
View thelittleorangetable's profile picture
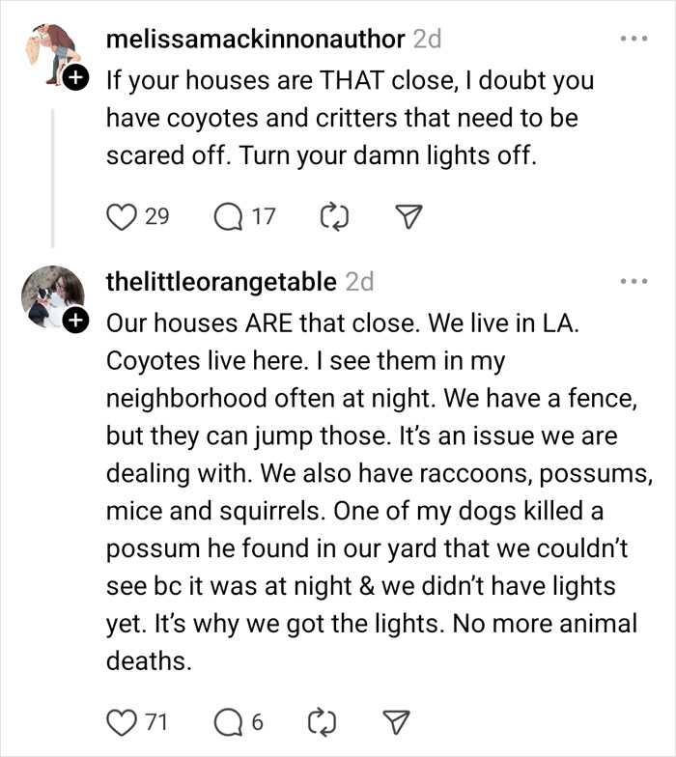tap(52, 294)
